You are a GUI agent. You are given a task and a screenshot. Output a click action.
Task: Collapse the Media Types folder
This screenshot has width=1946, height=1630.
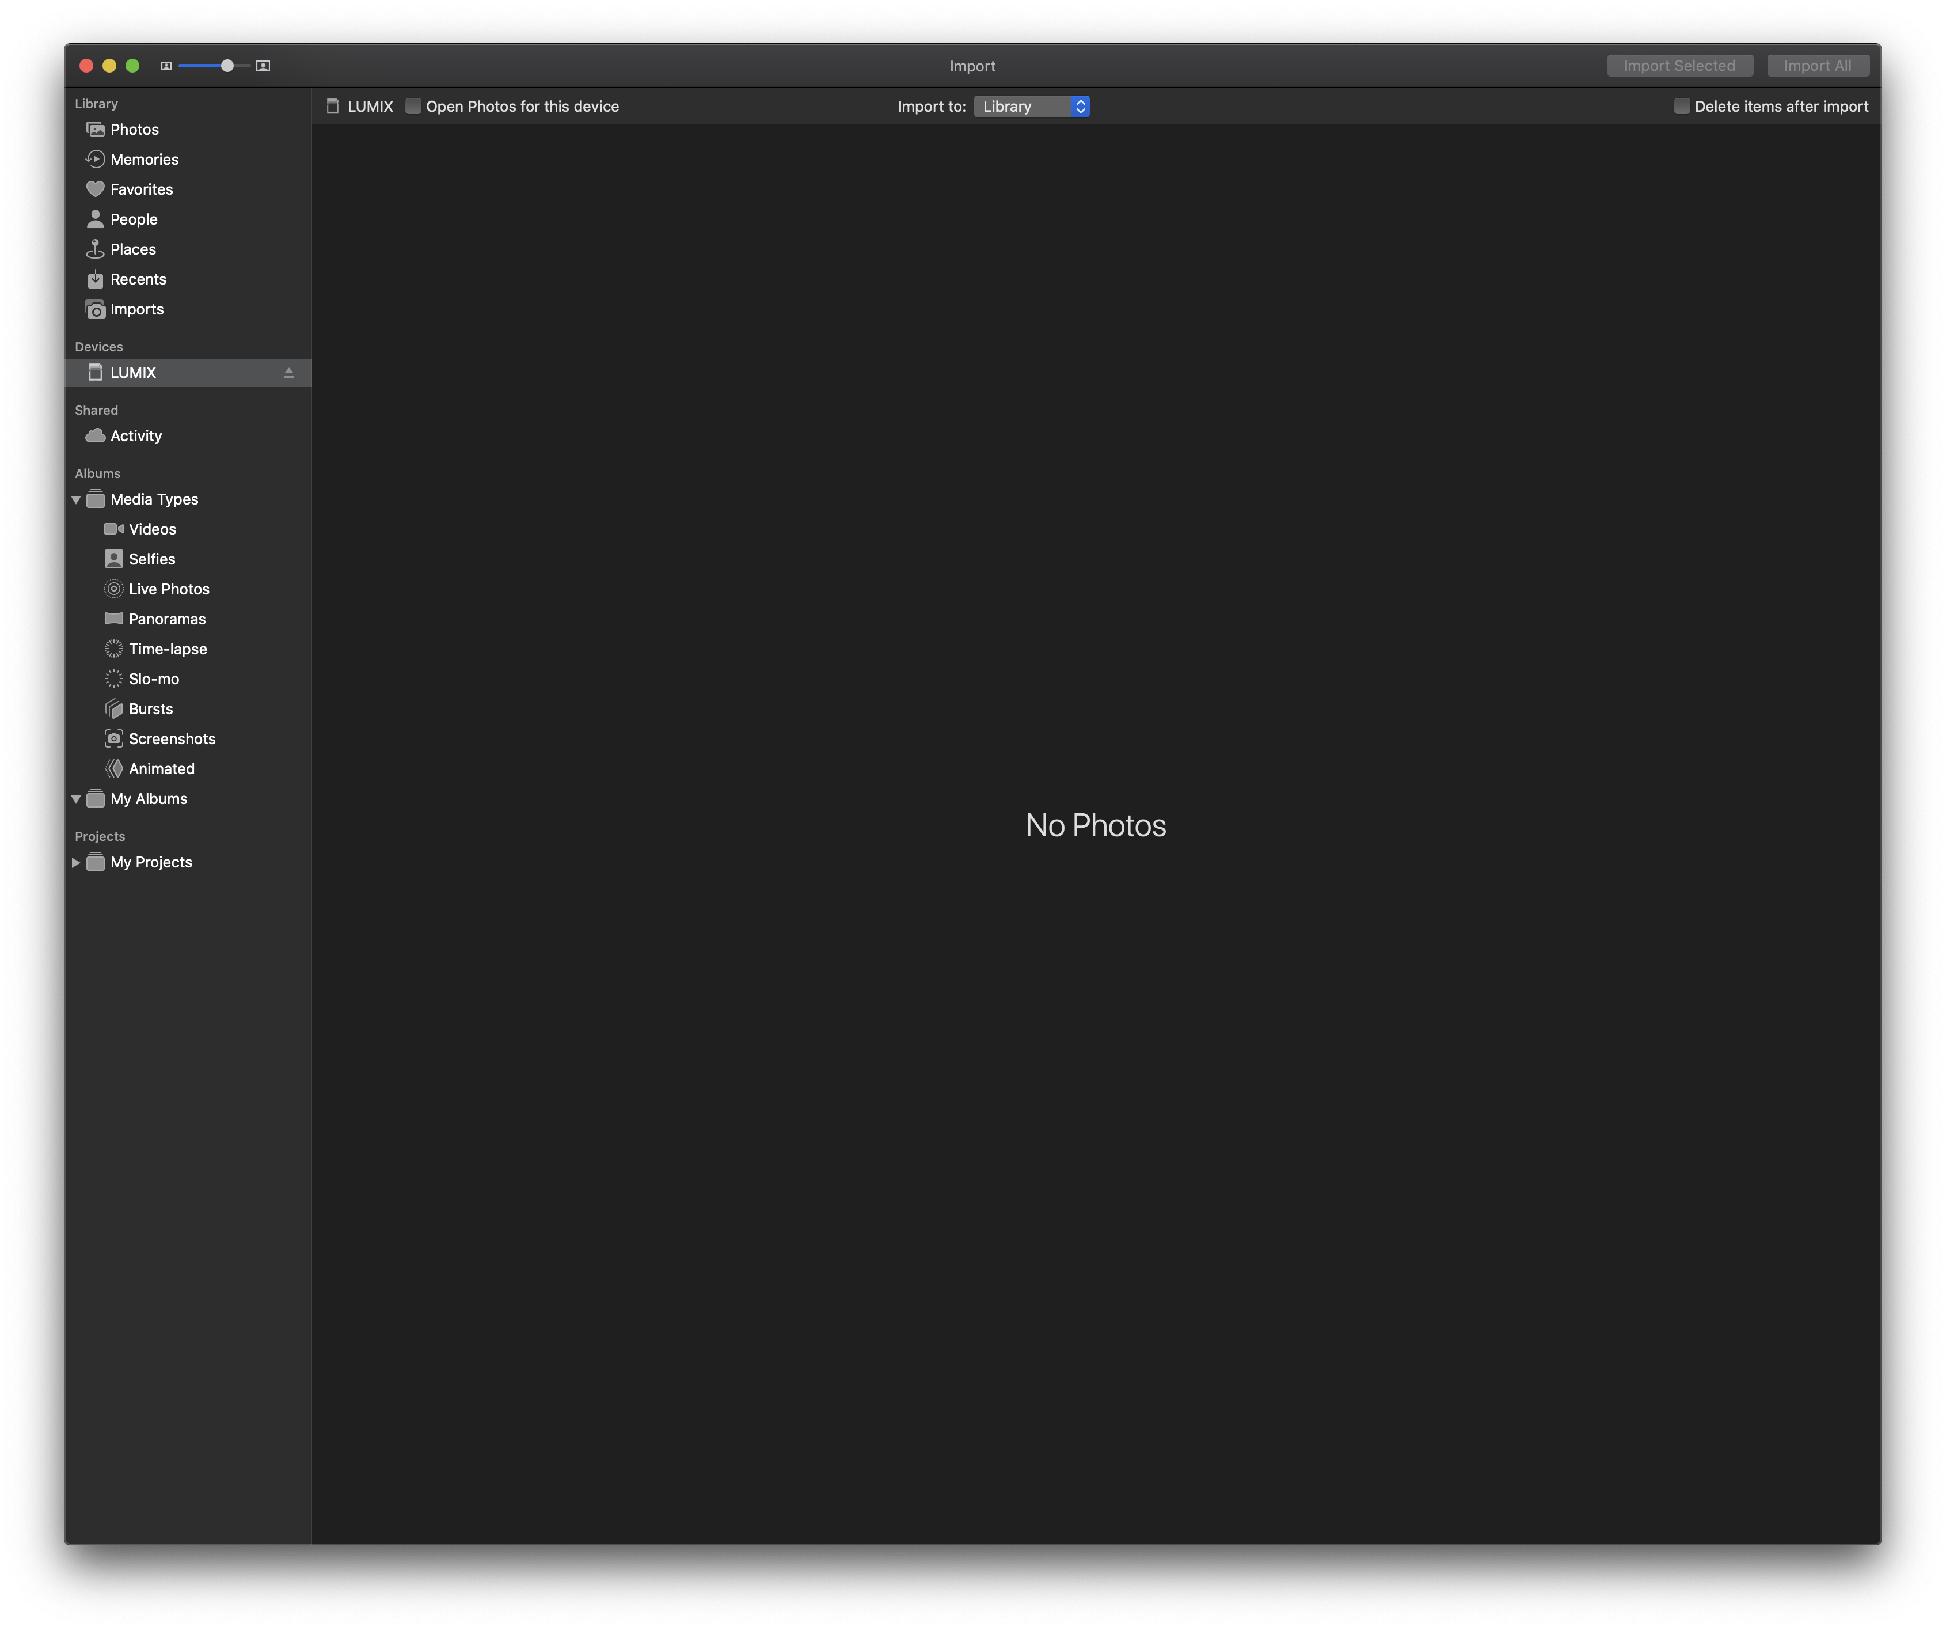[x=76, y=500]
